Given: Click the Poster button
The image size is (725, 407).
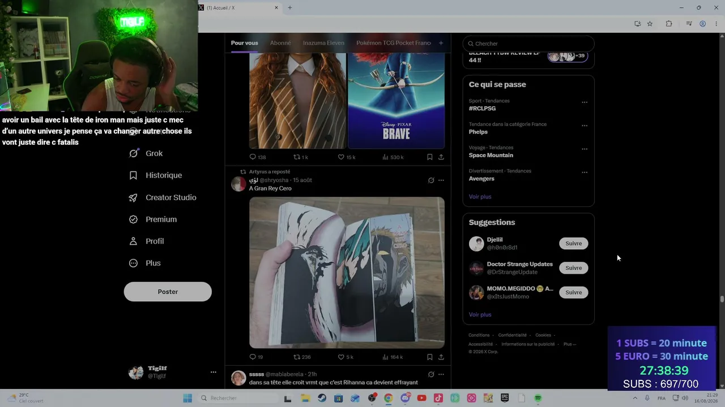Looking at the screenshot, I should [168, 292].
